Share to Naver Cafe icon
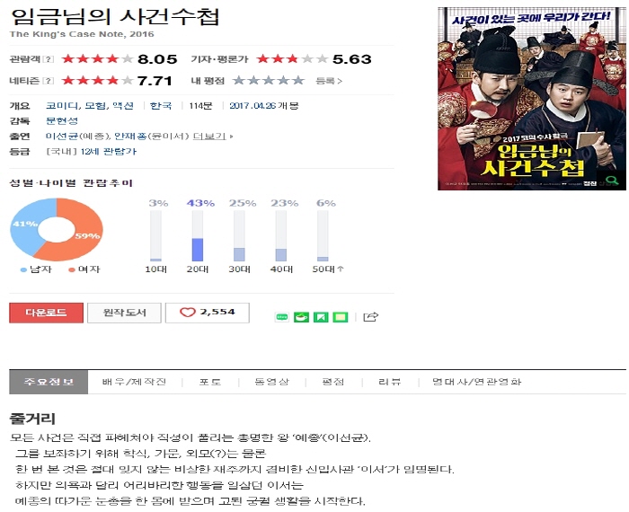The image size is (629, 512). coord(301,317)
